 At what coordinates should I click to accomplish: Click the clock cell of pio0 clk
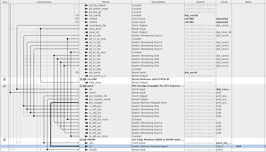pos(224,89)
